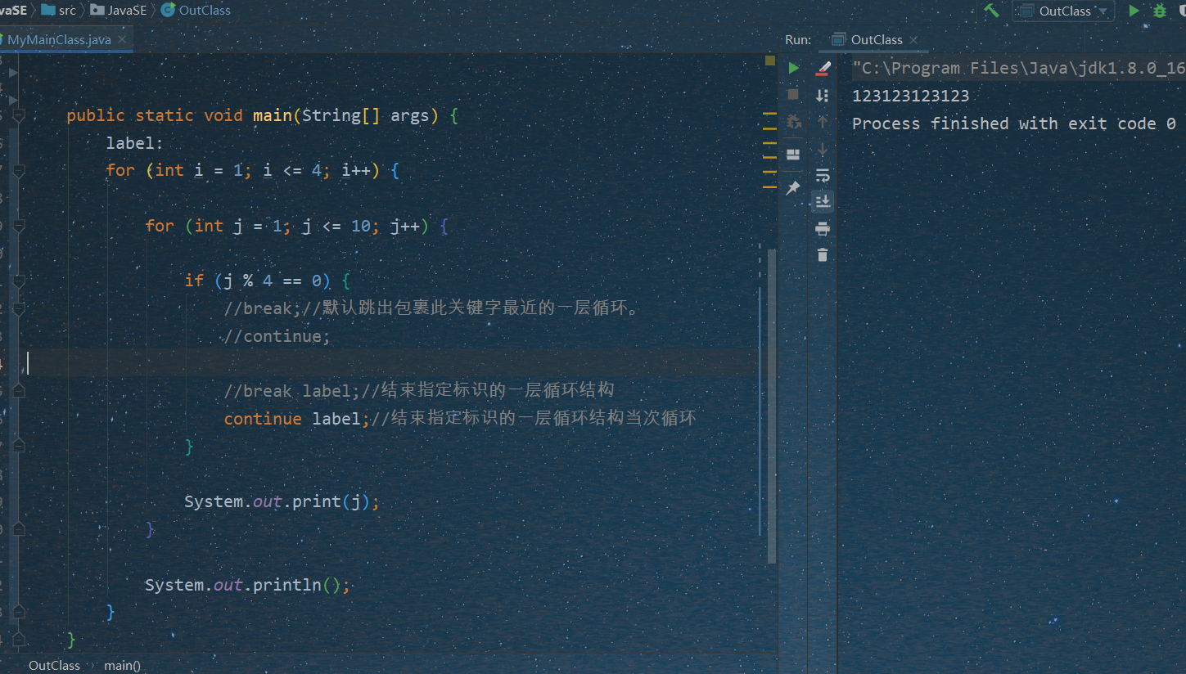Open the src breadcrumb in navigation bar
The image size is (1186, 674).
(58, 11)
